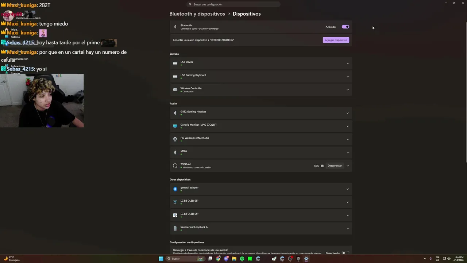The image size is (467, 263).
Task: Expand the G432 Gaming Headset row
Action: 347,113
